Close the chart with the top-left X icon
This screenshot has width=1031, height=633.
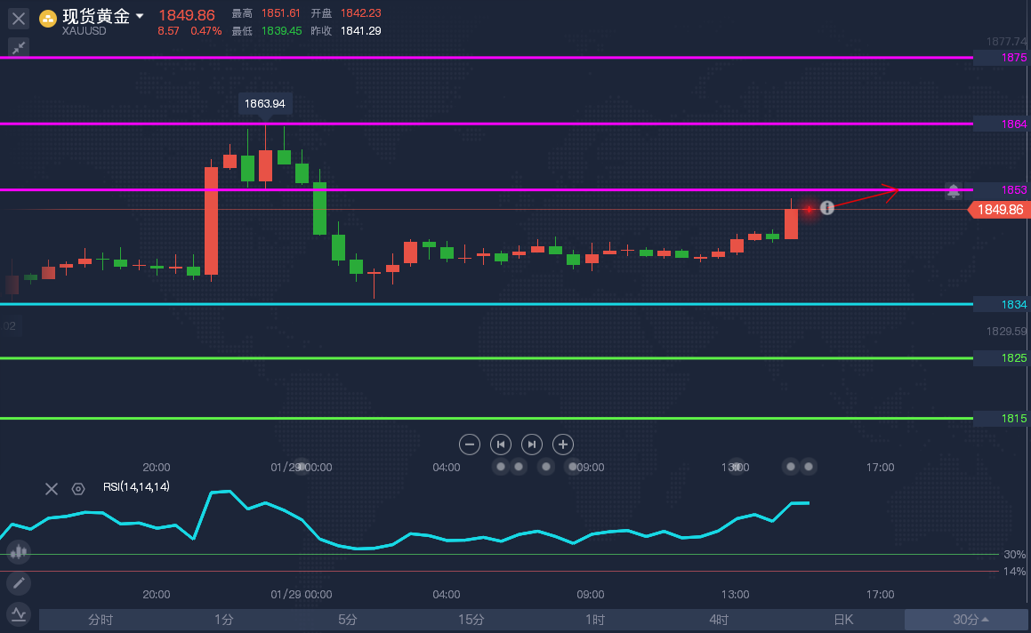click(19, 19)
